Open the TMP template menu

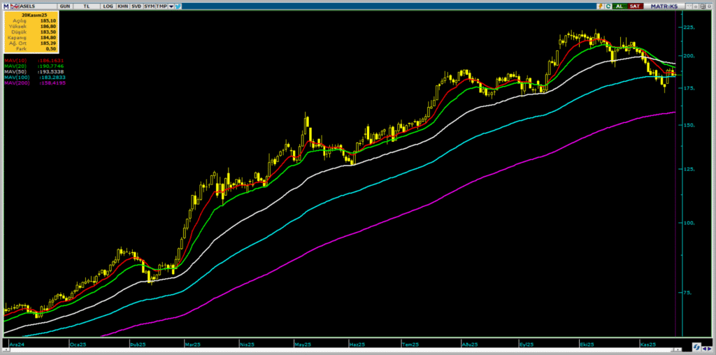(x=162, y=6)
